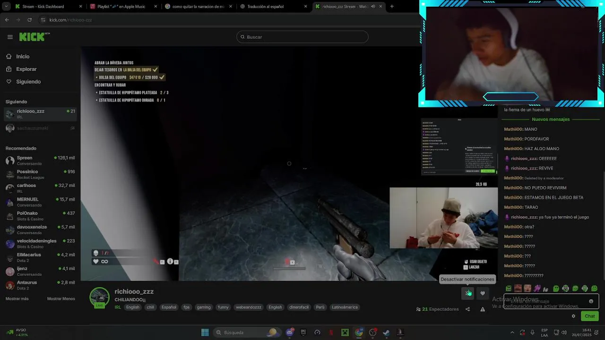Switch to como quitar la narracion tab
Viewport: 605px width, 340px height.
point(198,7)
